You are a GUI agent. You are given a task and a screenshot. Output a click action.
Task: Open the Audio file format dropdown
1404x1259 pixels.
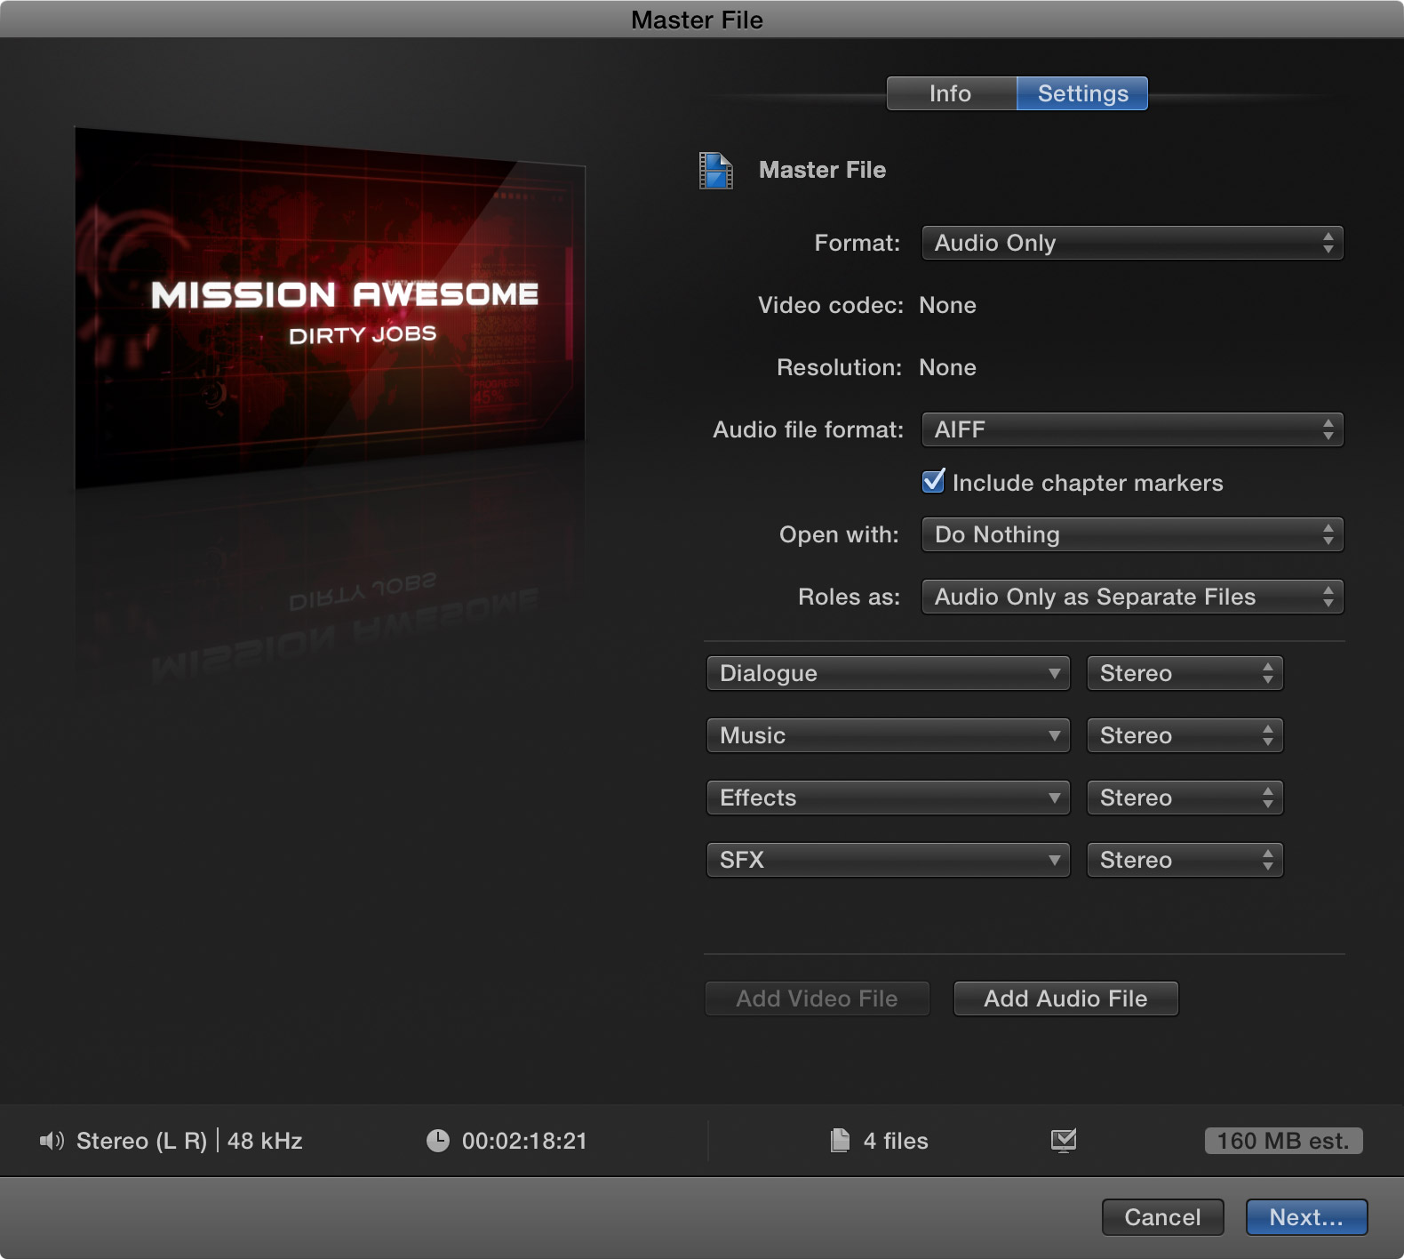(1132, 429)
